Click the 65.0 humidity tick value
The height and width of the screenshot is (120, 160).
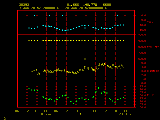[x=143, y=98]
